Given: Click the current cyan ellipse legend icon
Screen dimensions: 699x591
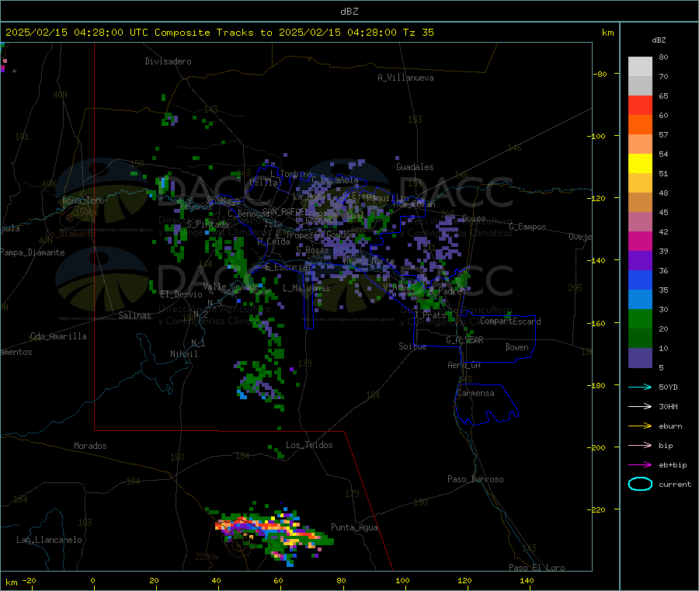Looking at the screenshot, I should (640, 484).
